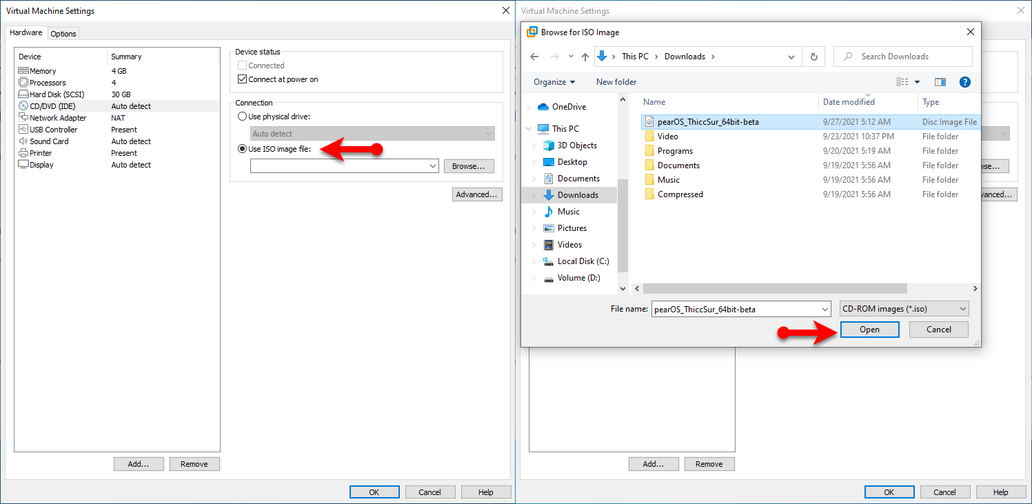Click the Pictures icon in sidebar
Image resolution: width=1032 pixels, height=504 pixels.
(x=549, y=228)
